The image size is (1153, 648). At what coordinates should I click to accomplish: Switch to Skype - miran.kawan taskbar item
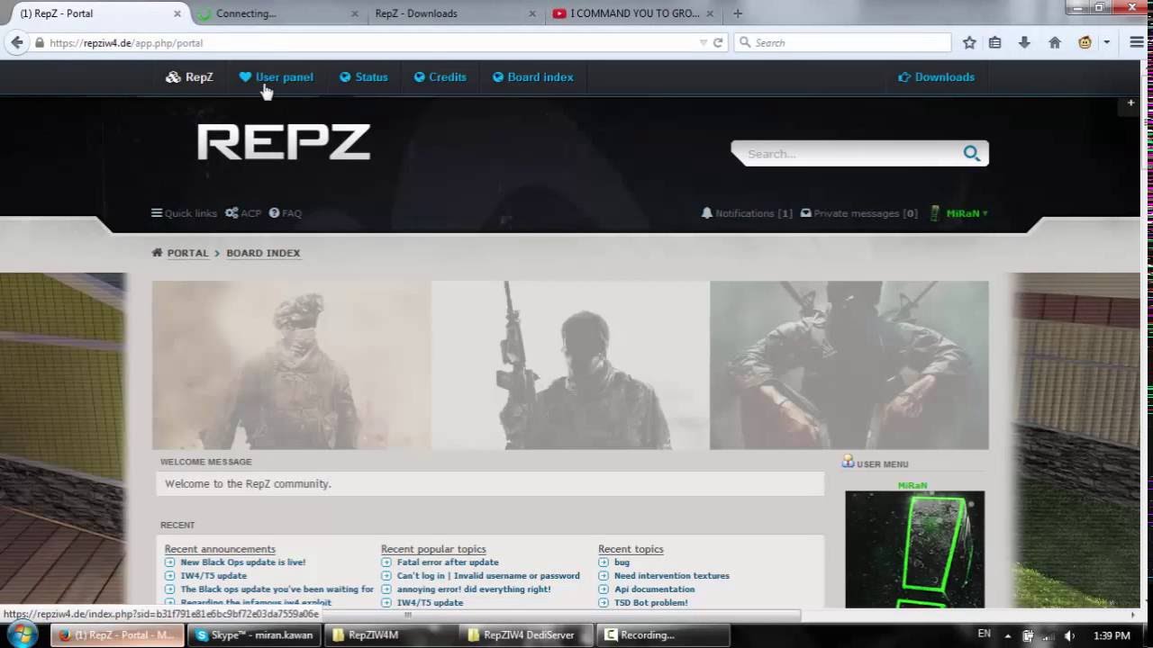253,634
